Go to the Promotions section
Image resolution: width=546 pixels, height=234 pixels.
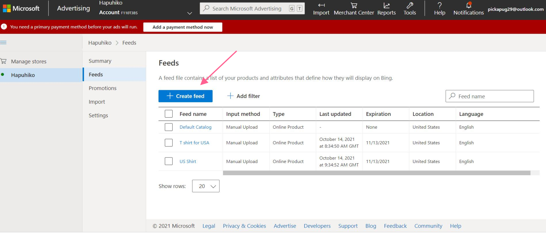click(103, 88)
